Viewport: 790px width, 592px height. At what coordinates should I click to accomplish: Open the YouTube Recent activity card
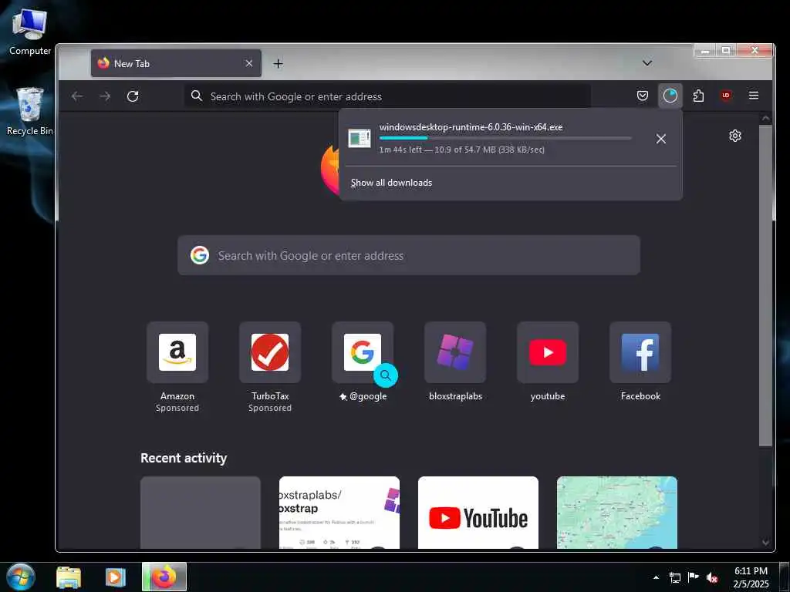[x=478, y=513]
